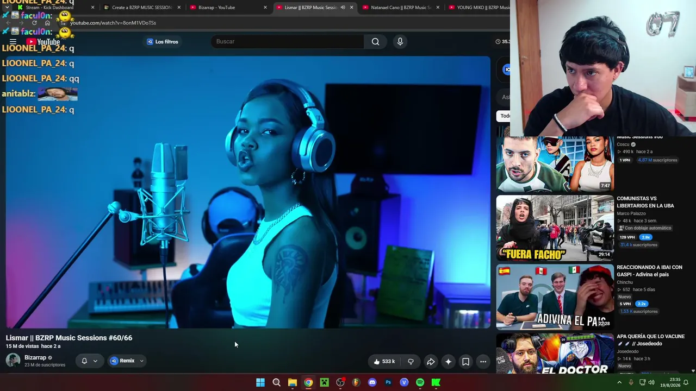
Task: Click the address bar URL
Action: coord(113,23)
